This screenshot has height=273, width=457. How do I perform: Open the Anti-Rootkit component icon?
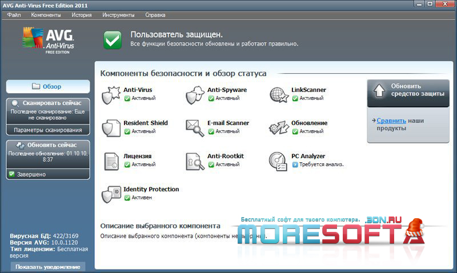(x=195, y=161)
